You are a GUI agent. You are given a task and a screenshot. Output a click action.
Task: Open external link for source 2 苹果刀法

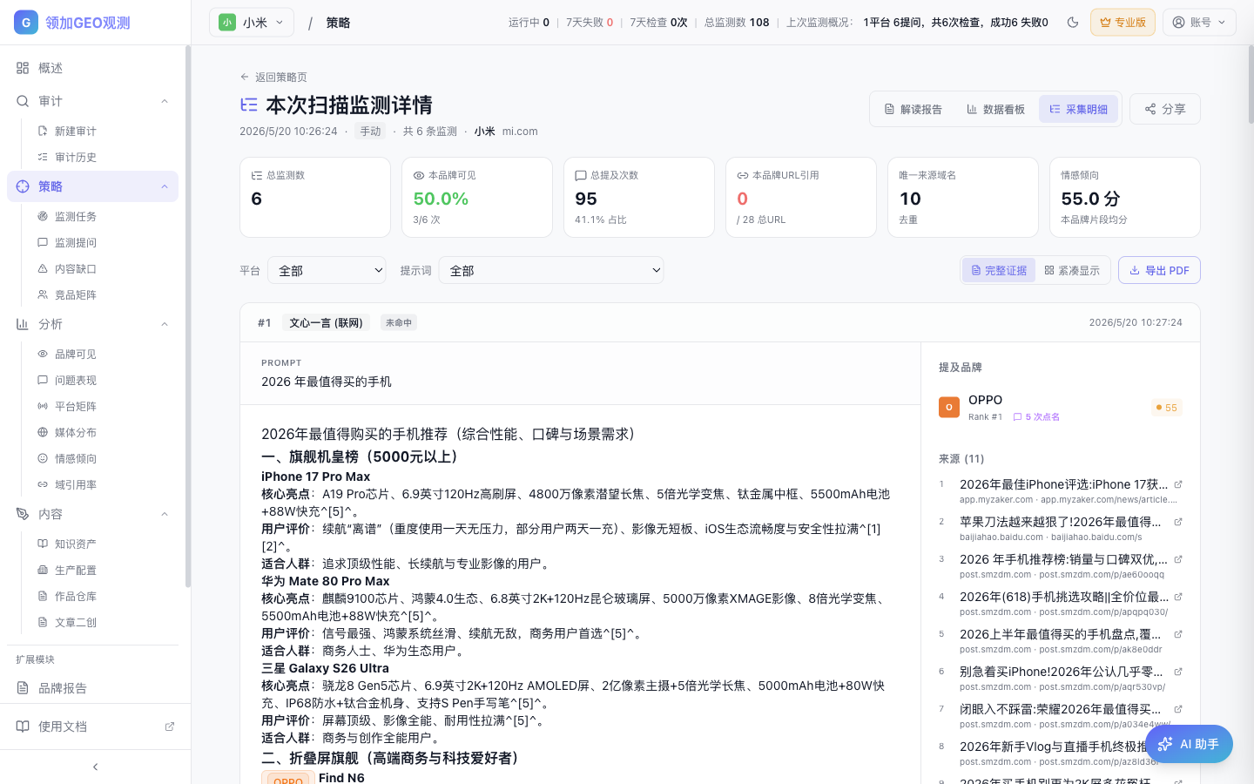click(x=1178, y=522)
